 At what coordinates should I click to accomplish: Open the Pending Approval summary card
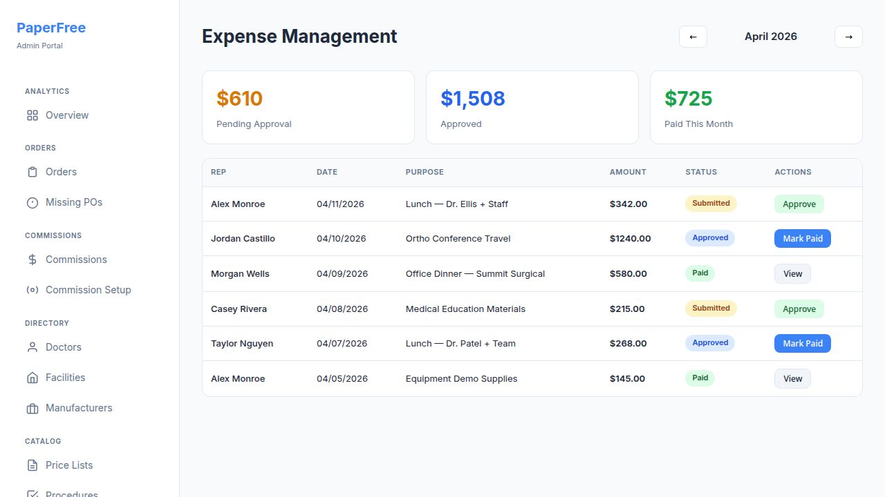coord(308,107)
